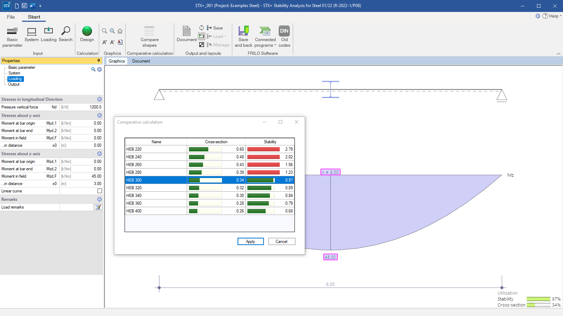Click the new document icon in title bar
The height and width of the screenshot is (316, 563).
point(17,6)
